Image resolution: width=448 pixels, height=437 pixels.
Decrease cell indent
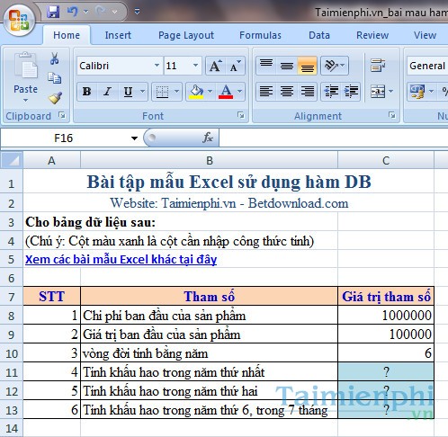pos(331,92)
